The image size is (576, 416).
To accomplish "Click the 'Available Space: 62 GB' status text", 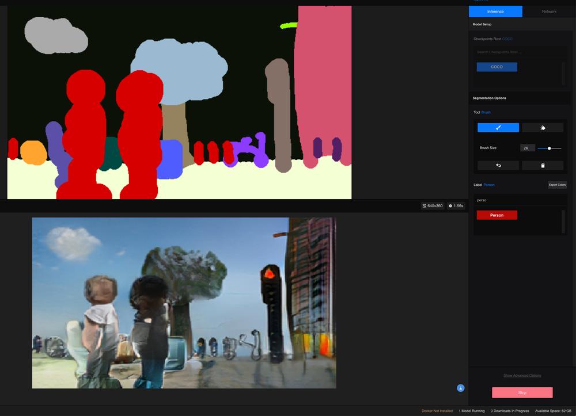I will coord(553,411).
